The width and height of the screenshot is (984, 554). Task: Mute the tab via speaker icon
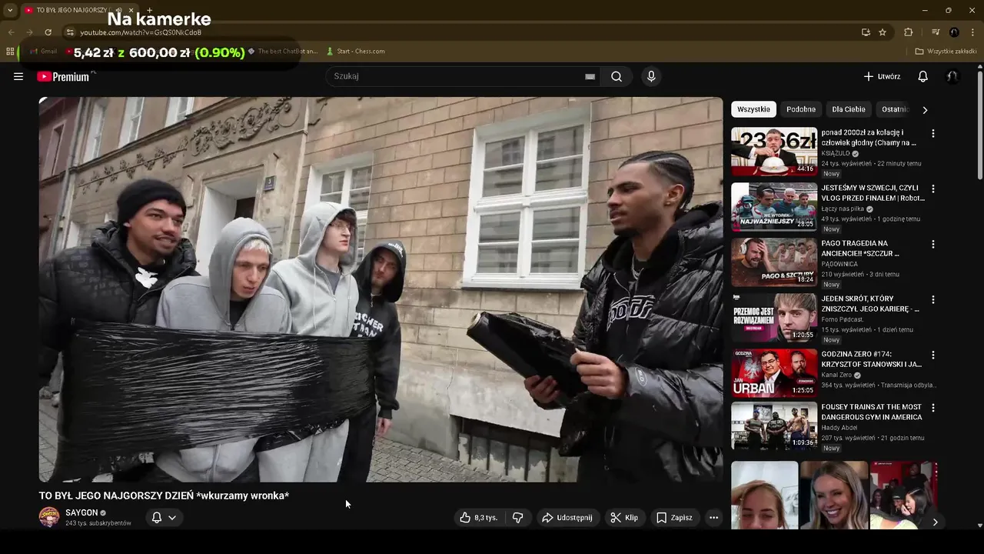click(119, 10)
